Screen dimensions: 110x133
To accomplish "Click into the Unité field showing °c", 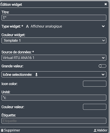I will click(54, 98).
